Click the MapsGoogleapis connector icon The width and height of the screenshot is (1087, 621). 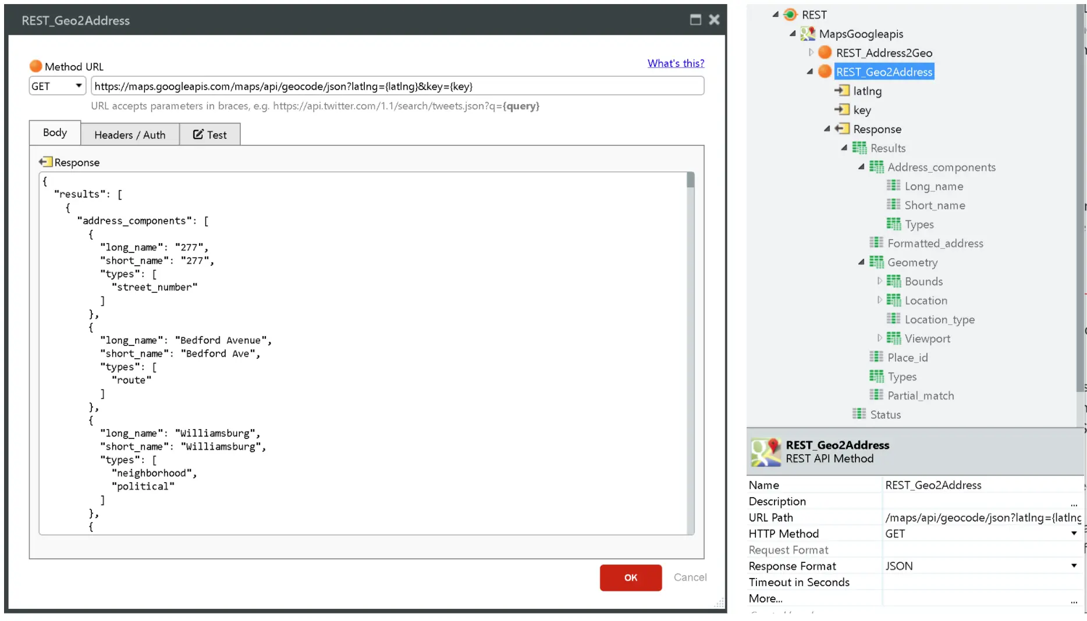pyautogui.click(x=808, y=34)
